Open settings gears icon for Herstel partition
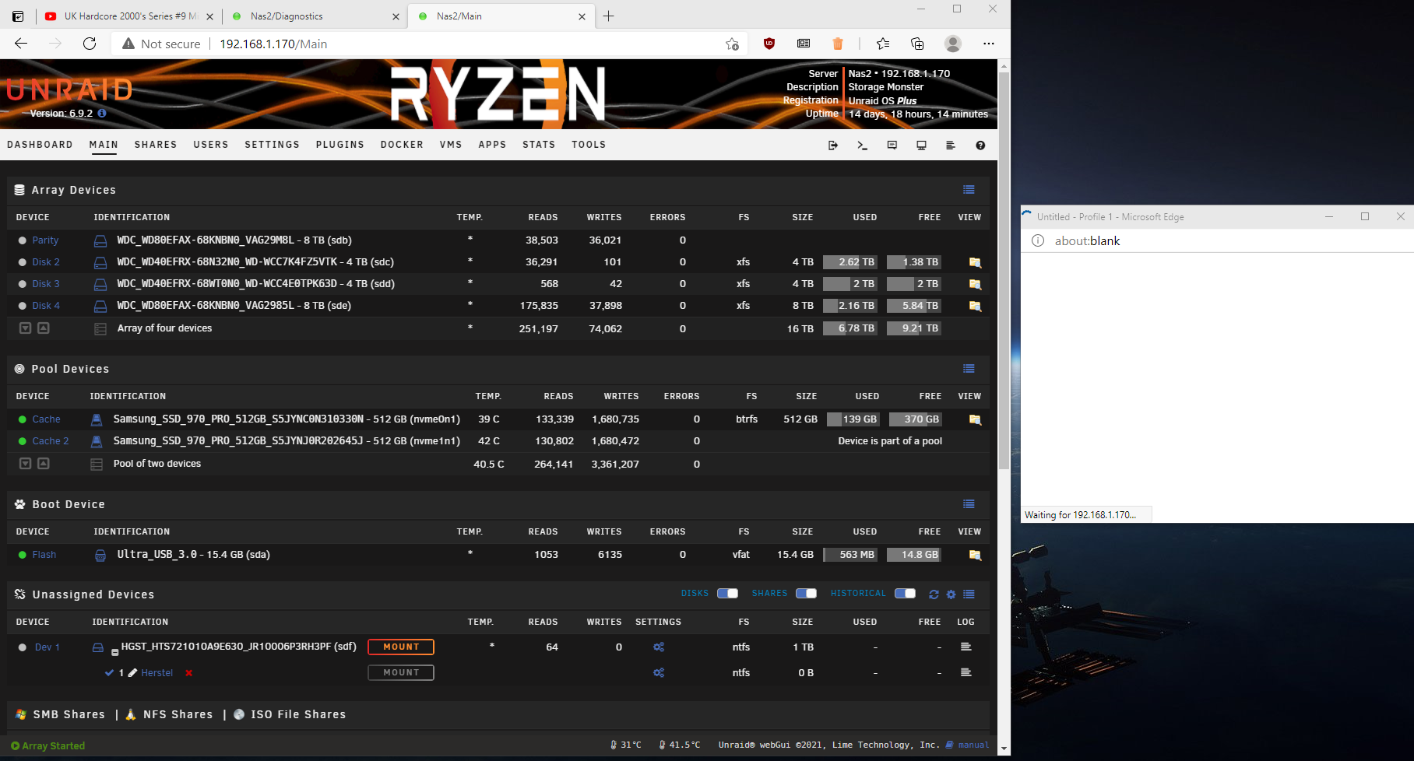The width and height of the screenshot is (1414, 761). point(659,673)
